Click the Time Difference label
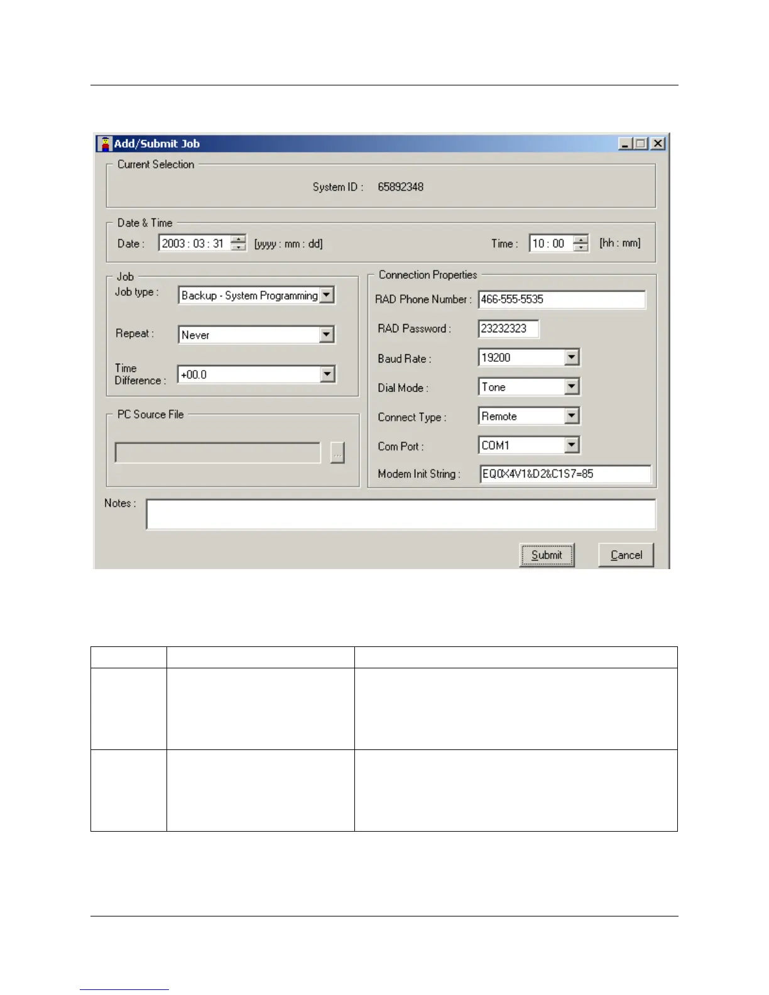The width and height of the screenshot is (769, 995). pos(140,374)
